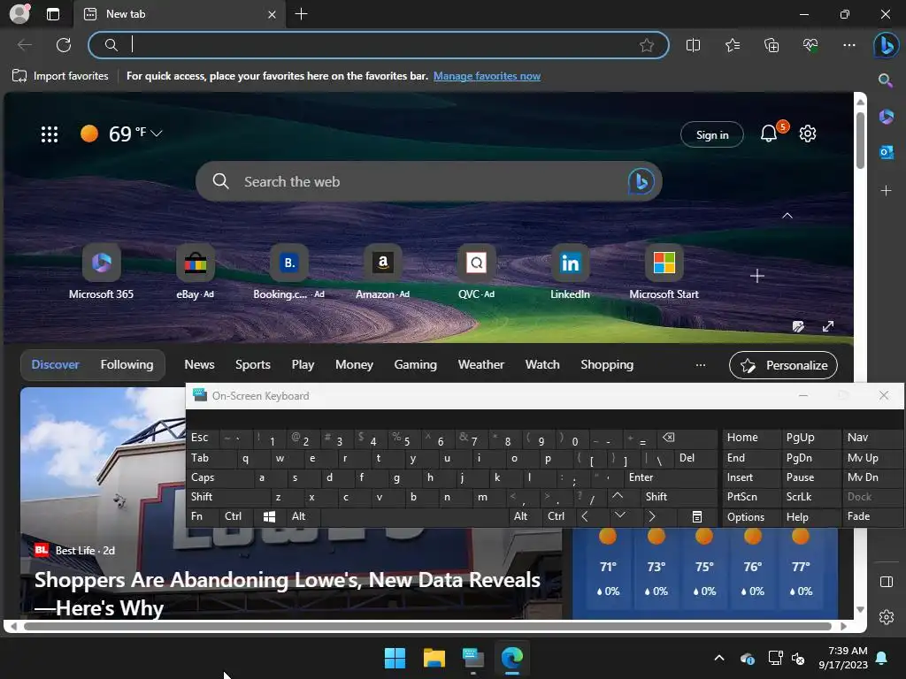Viewport: 906px width, 679px height.
Task: Toggle the Fade keyboard option
Action: (871, 516)
